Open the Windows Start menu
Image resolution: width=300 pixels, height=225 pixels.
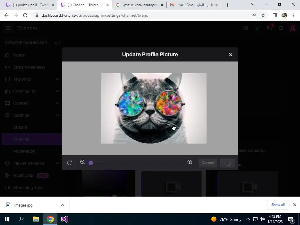point(7,219)
